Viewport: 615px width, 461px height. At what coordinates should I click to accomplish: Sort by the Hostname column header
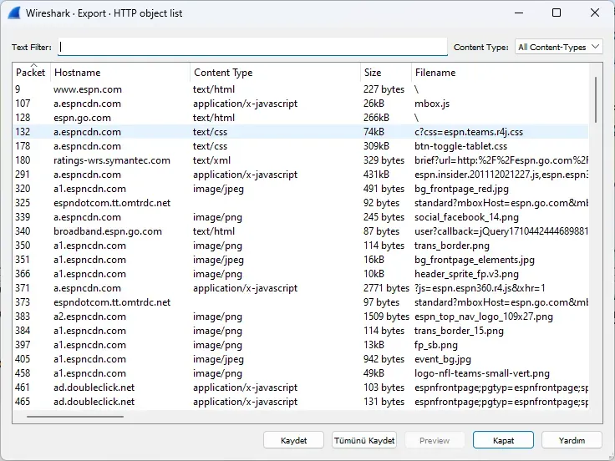click(x=120, y=72)
